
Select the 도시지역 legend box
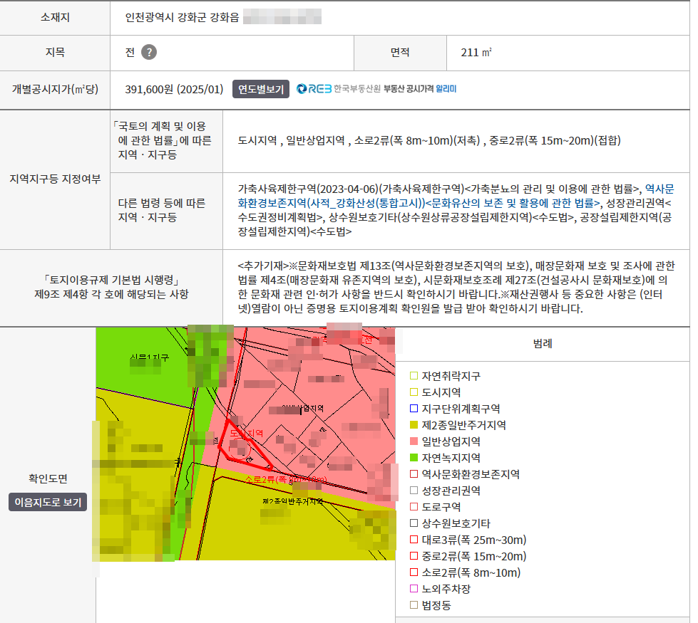(414, 392)
